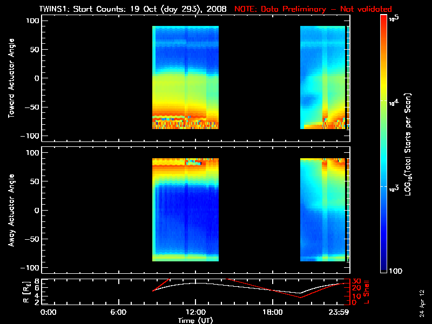432x324 pixels.
Task: Click the 'Time (UT)' axis label
Action: click(x=195, y=320)
